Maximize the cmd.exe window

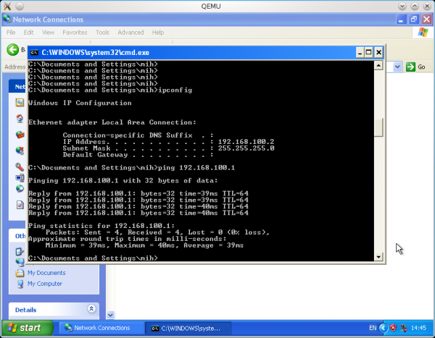pos(369,52)
